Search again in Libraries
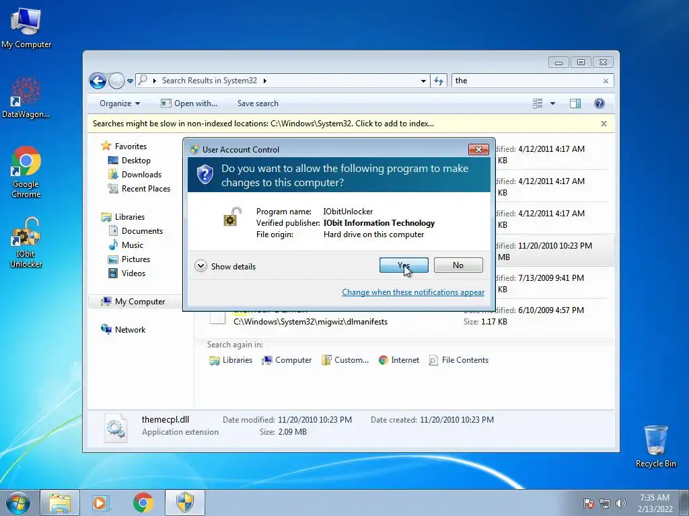 [231, 360]
